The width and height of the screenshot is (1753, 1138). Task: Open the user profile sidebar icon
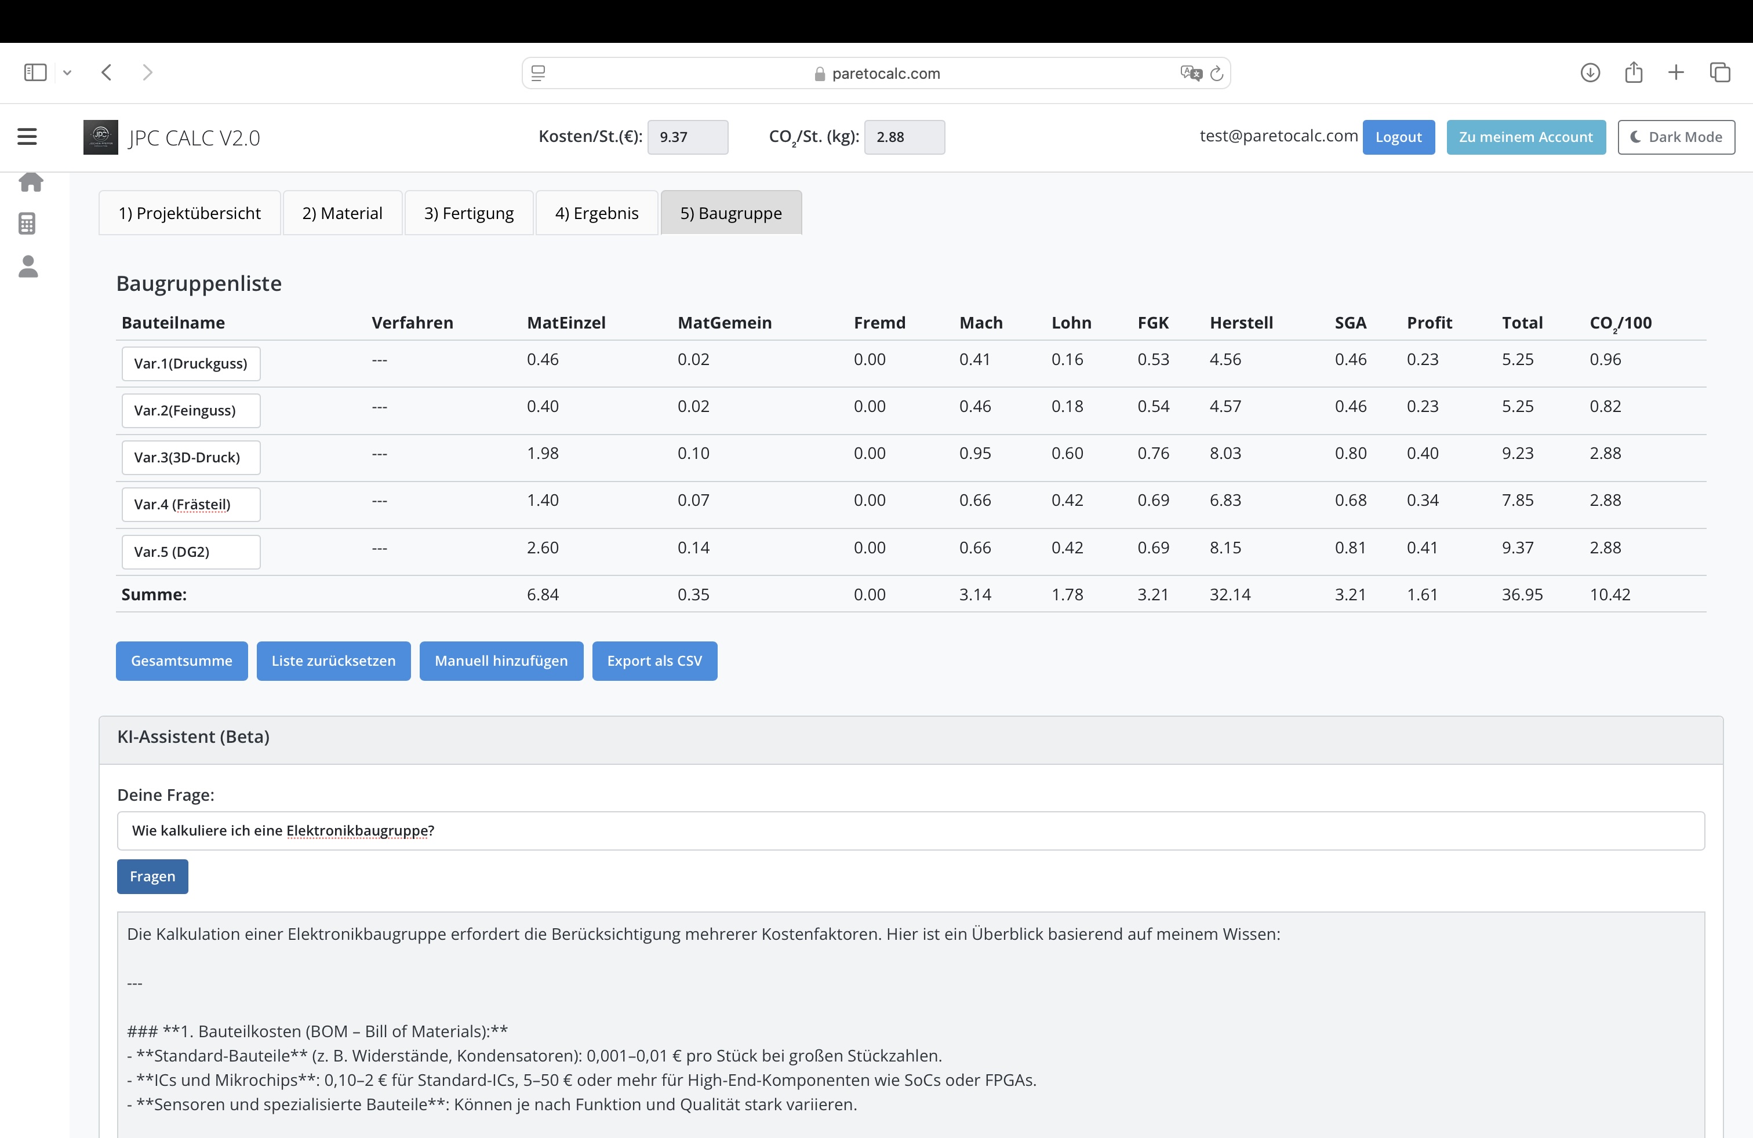(x=28, y=267)
